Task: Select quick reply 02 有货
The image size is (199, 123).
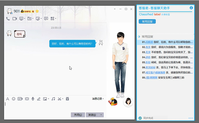Action: pos(166,47)
